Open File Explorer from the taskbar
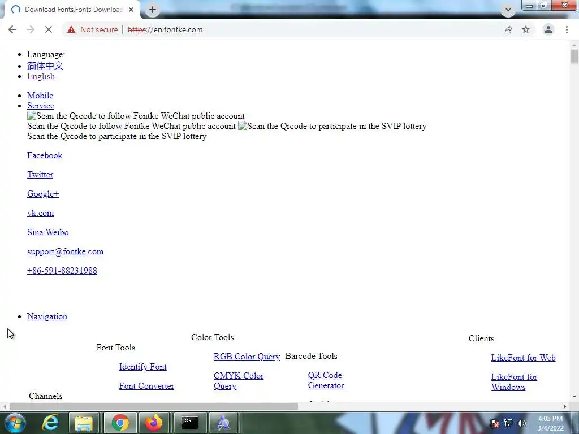Image resolution: width=579 pixels, height=434 pixels. 84,423
